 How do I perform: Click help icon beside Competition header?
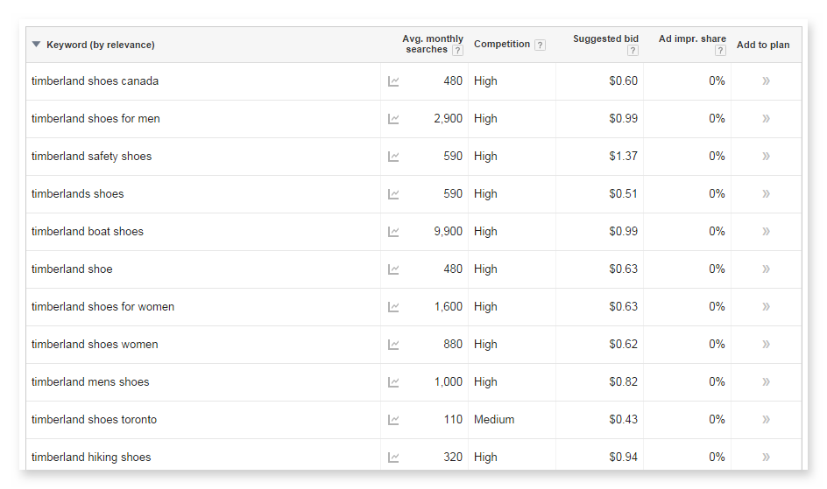(540, 45)
